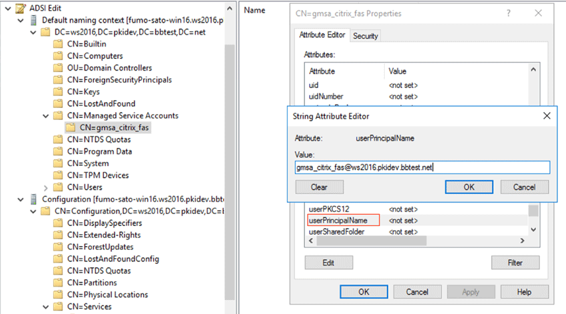Select the userPrincipalName attribute row

tap(342, 220)
